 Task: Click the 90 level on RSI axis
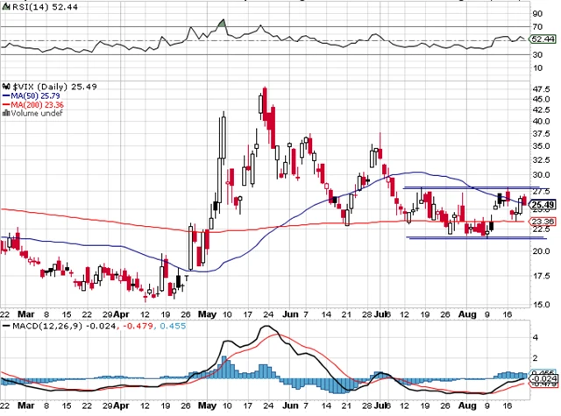click(x=537, y=14)
